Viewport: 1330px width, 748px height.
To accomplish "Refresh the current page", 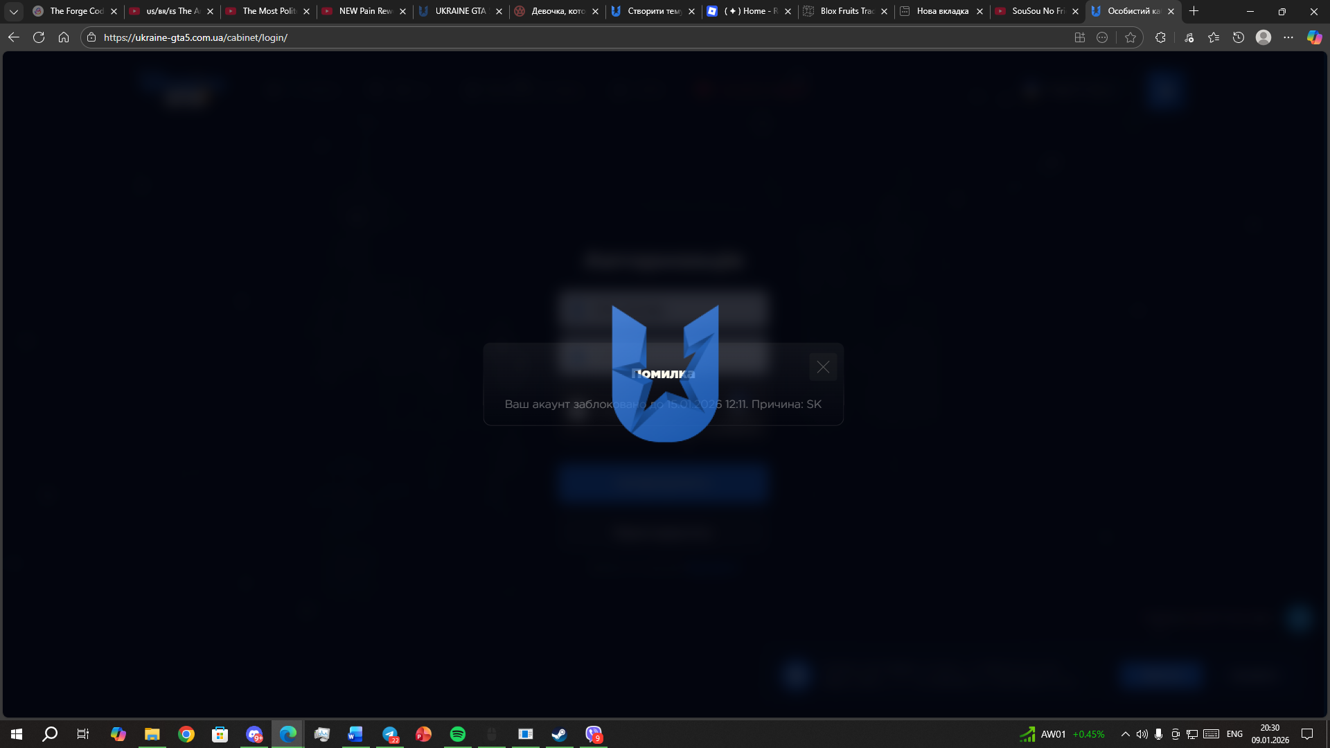I will click(39, 37).
